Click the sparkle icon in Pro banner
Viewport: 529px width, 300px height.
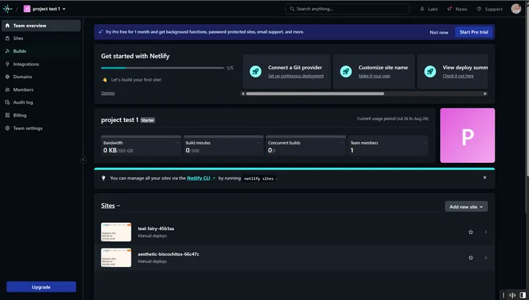[100, 31]
